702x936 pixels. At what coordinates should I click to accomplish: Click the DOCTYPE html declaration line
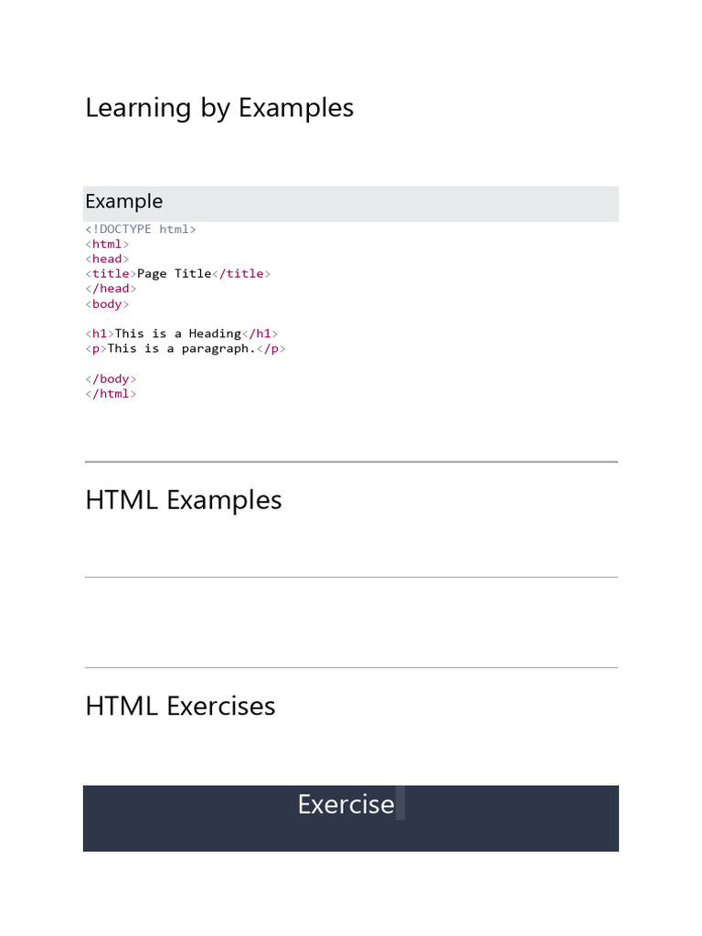pos(141,229)
